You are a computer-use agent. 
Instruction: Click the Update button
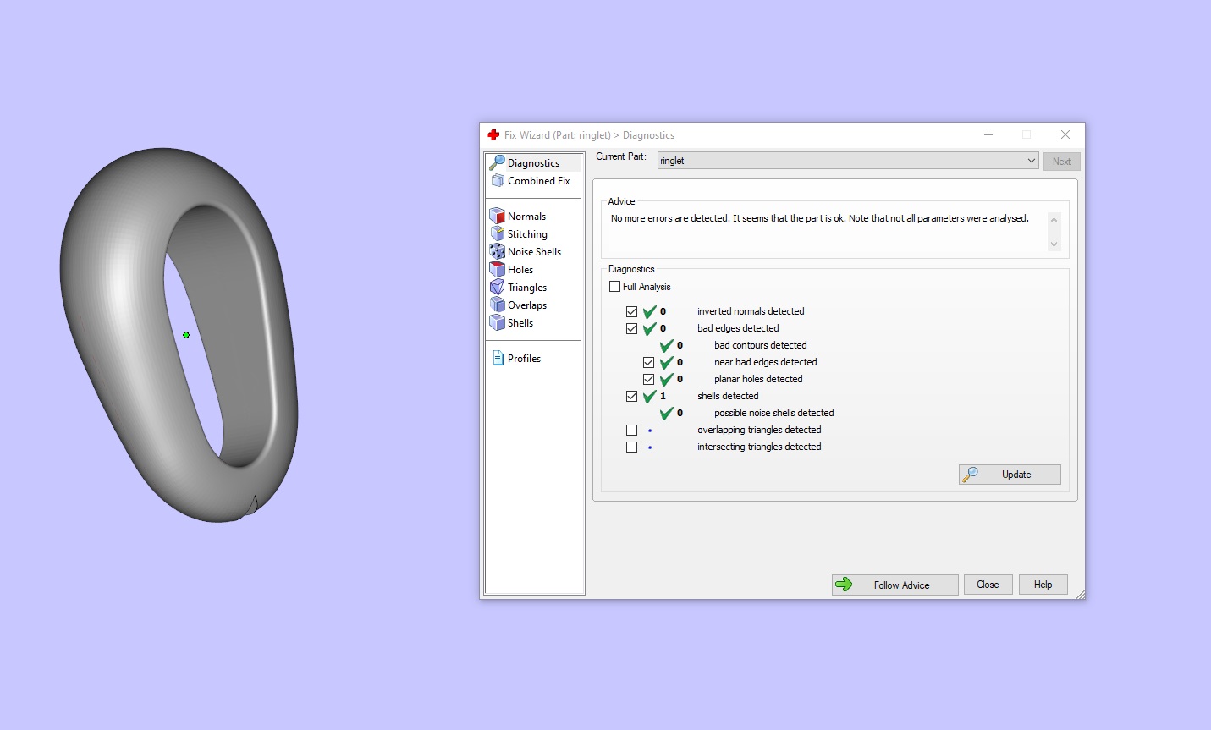click(1010, 475)
